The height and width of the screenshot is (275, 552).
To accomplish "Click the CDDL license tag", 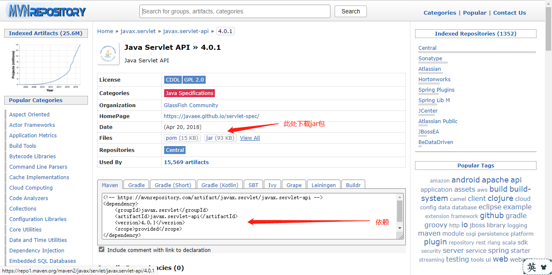I will [173, 80].
